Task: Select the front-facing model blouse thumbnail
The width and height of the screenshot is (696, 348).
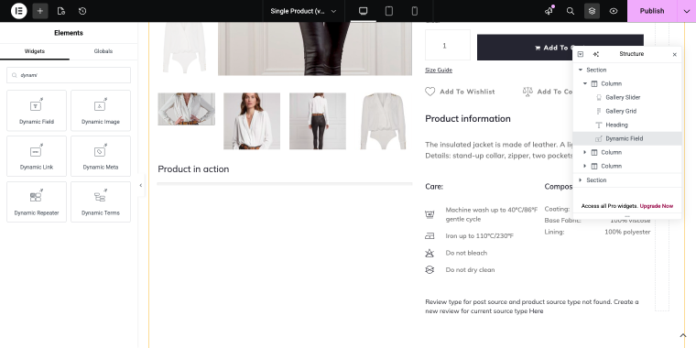Action: pyautogui.click(x=252, y=121)
